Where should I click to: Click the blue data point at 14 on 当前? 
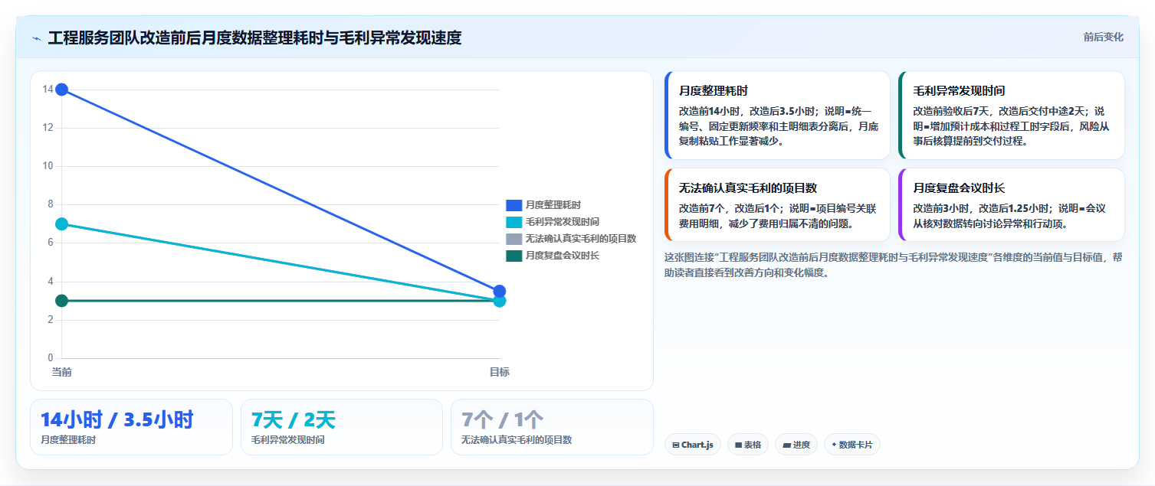point(62,90)
